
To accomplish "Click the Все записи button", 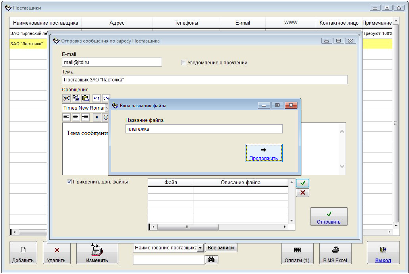I will coord(221,248).
